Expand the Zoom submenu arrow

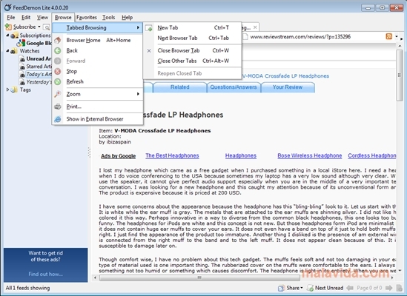coord(138,94)
